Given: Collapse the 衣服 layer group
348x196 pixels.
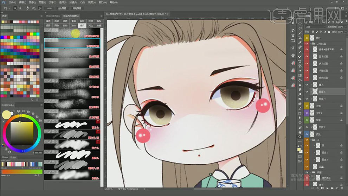Looking at the screenshot, I should click(x=311, y=172).
